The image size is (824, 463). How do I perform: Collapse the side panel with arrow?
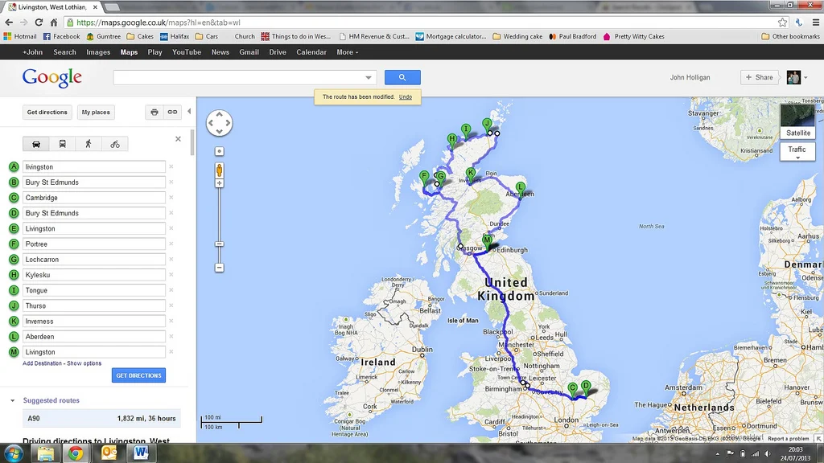point(189,111)
